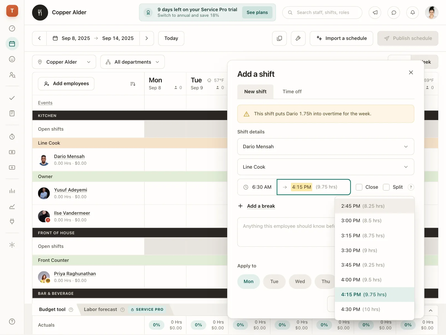This screenshot has width=446, height=335.
Task: Open the user profile avatar
Action: point(432,13)
